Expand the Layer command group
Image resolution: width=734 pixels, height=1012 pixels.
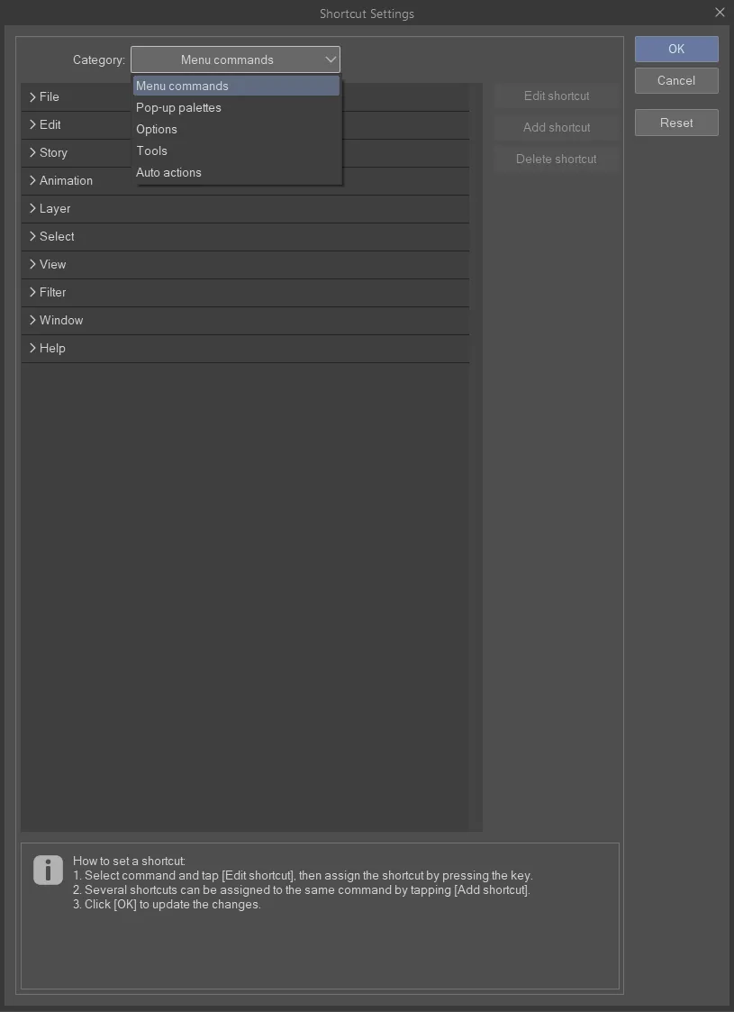pos(33,209)
